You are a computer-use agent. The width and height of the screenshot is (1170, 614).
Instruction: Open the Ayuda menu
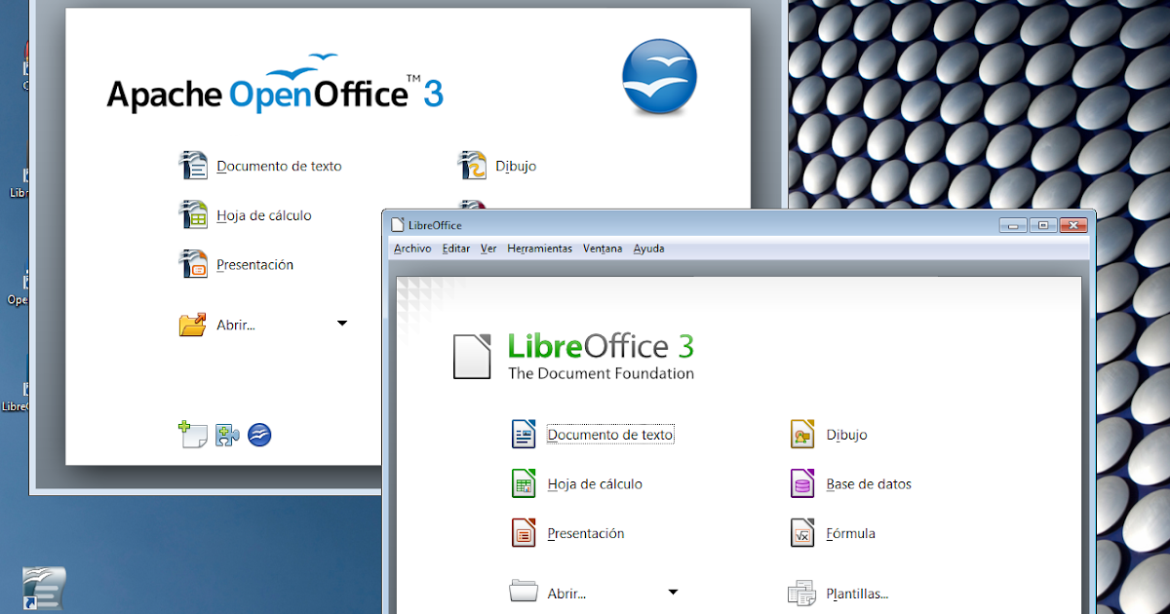(x=649, y=249)
